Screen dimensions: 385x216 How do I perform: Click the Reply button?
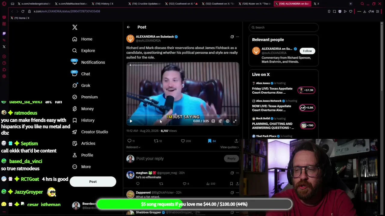tap(231, 158)
